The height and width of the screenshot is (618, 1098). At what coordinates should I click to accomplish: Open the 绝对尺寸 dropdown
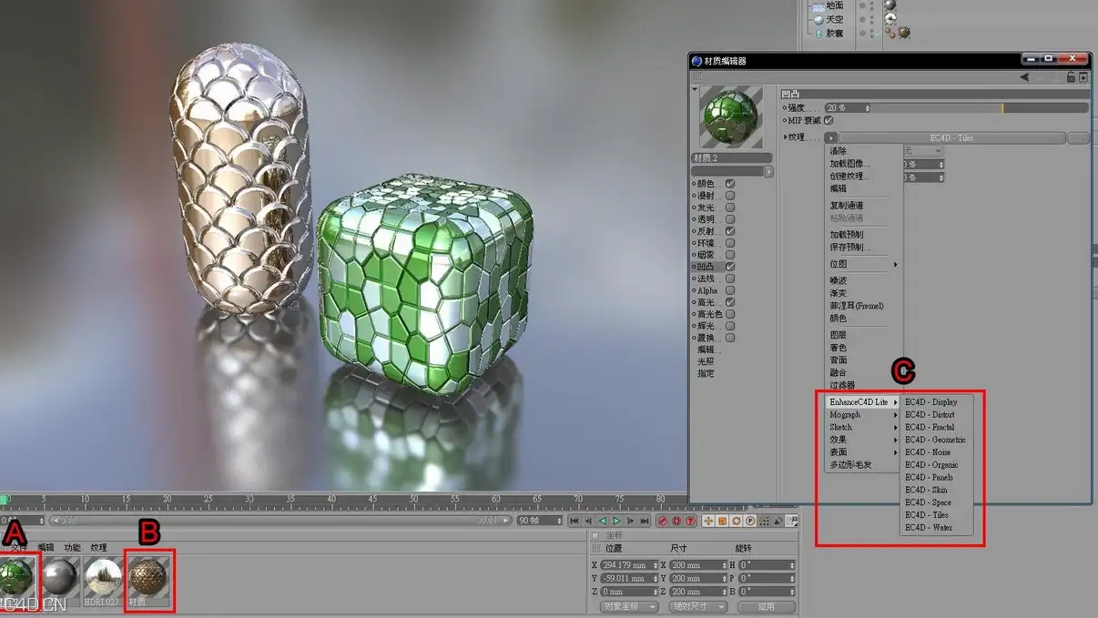click(x=697, y=606)
